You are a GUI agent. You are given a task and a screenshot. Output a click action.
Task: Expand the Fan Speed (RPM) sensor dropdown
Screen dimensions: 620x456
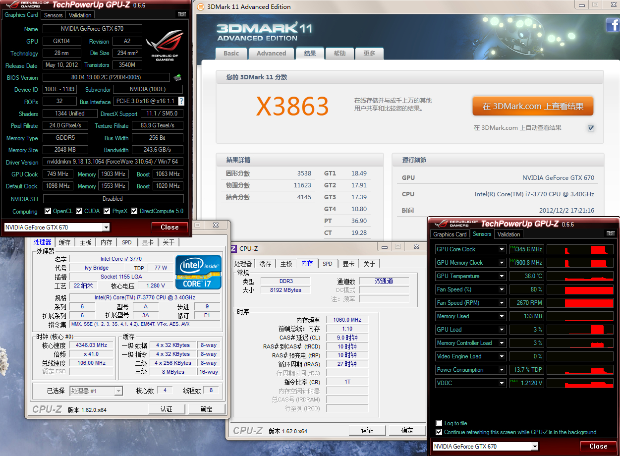point(502,303)
